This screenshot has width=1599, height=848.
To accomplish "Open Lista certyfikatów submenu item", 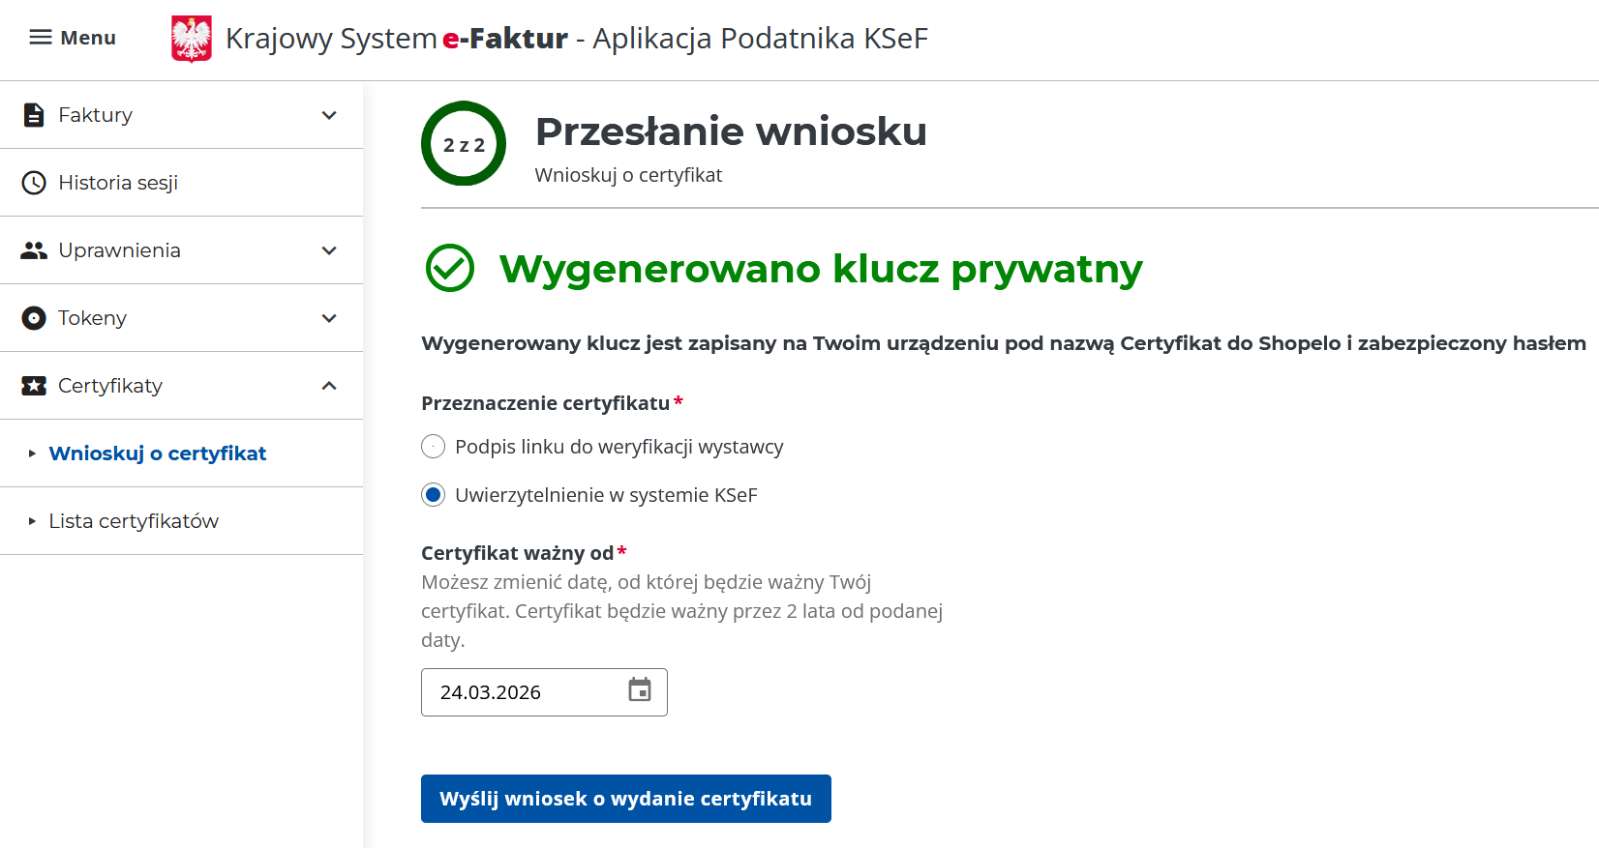I will (134, 521).
